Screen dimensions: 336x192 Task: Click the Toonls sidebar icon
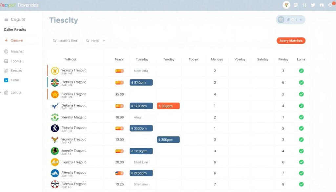coord(6,61)
